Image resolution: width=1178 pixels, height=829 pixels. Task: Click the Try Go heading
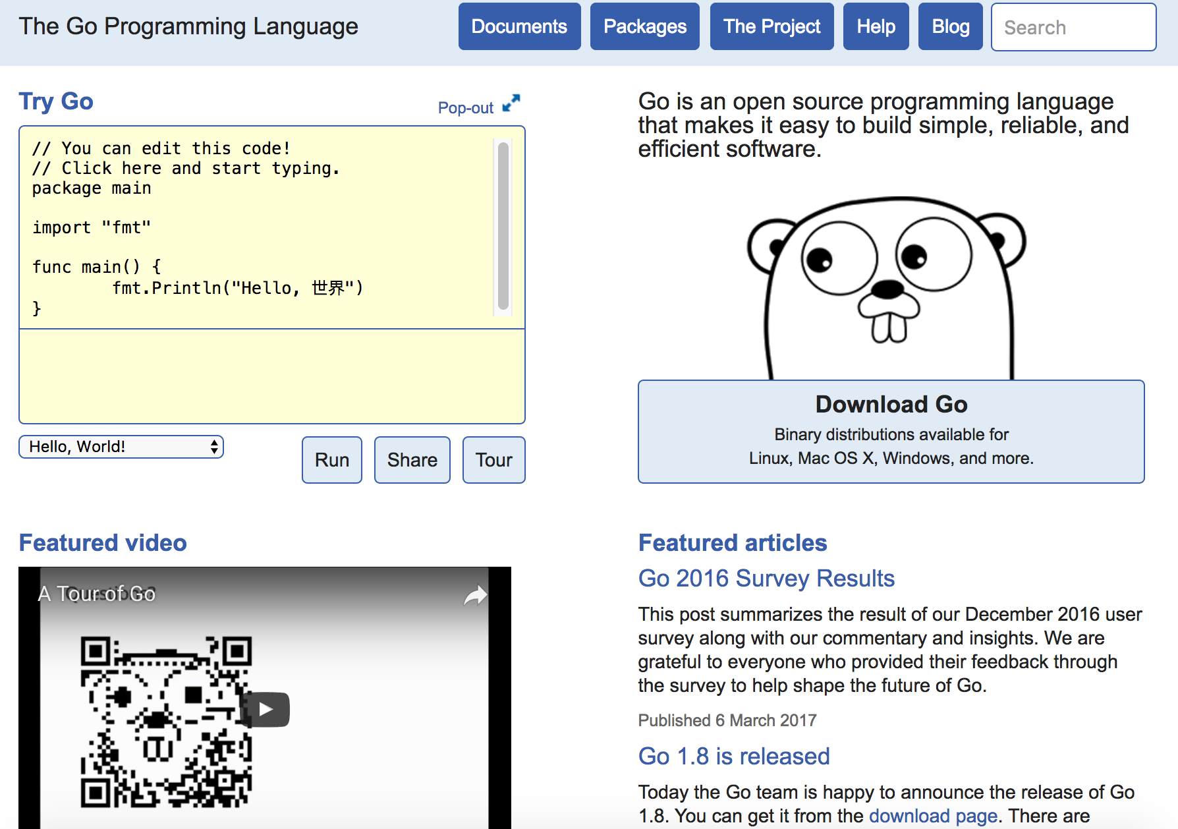(56, 101)
